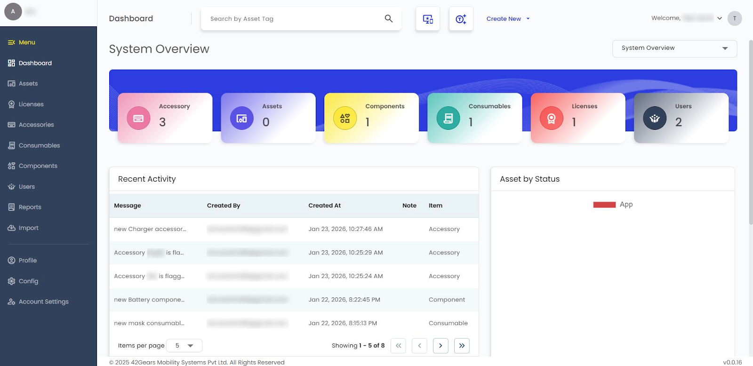This screenshot has height=366, width=753.
Task: Open Reports from the sidebar
Action: tap(30, 207)
